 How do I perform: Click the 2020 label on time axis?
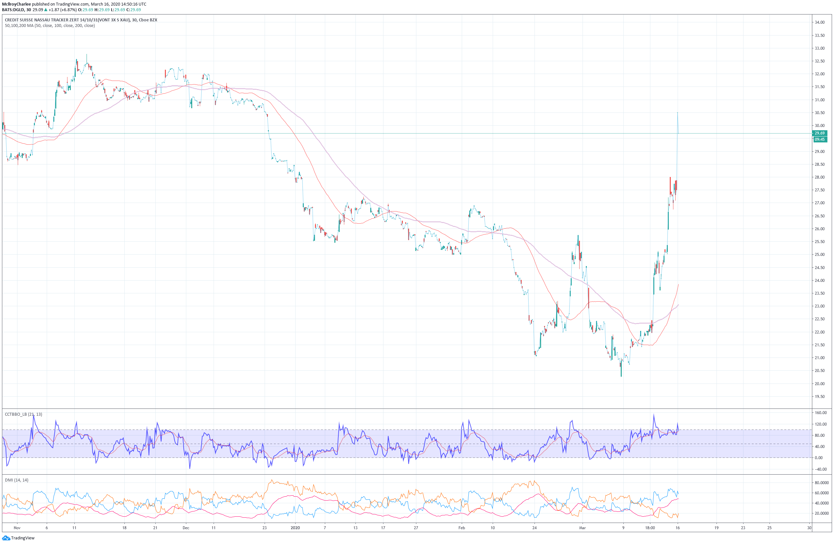coord(295,528)
